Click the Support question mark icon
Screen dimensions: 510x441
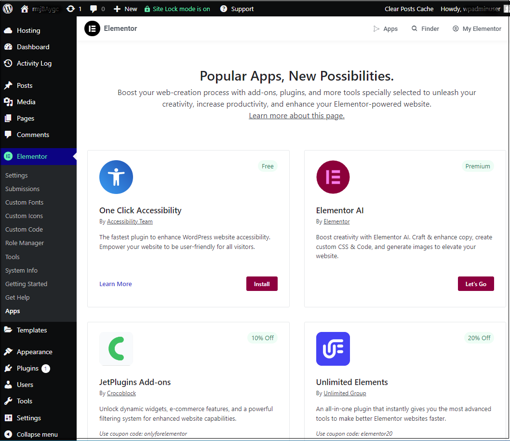tap(223, 8)
